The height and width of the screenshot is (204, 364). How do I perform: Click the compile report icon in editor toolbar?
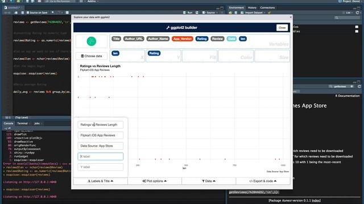click(x=67, y=12)
